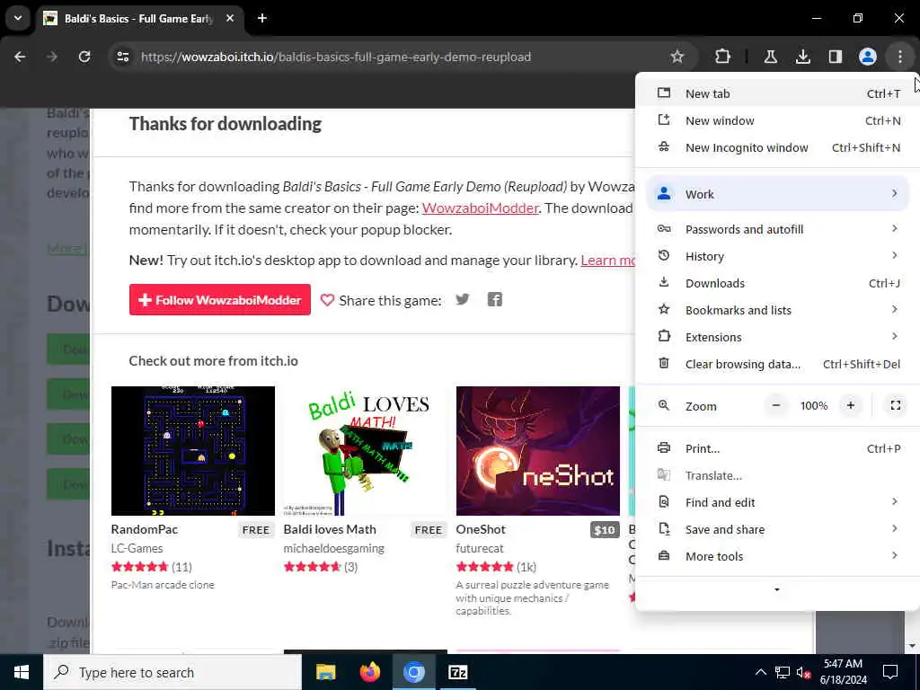This screenshot has height=690, width=920.
Task: Choose Clear browsing data option
Action: click(777, 364)
